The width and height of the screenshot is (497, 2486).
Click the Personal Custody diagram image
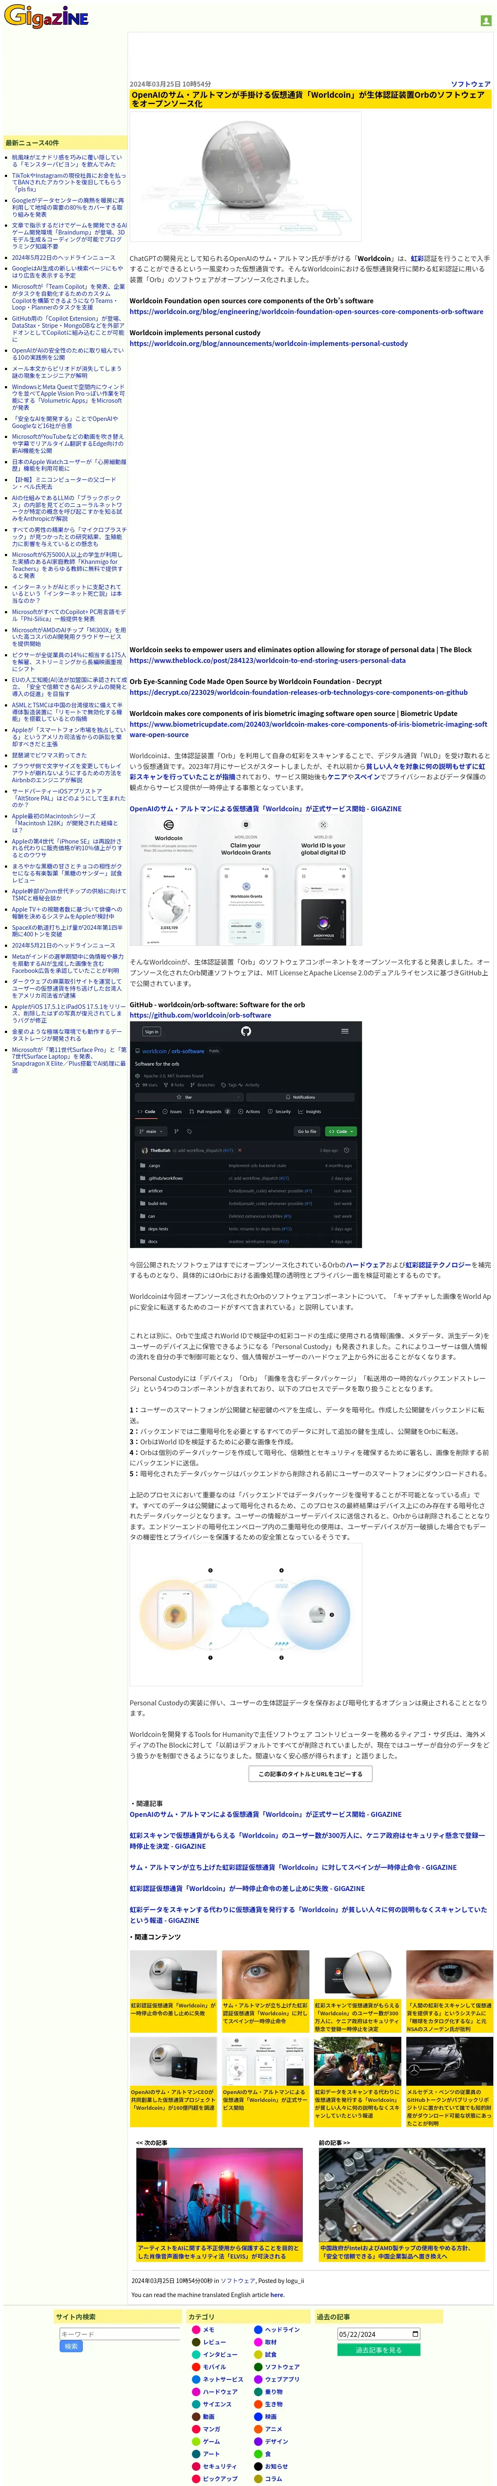(246, 1615)
